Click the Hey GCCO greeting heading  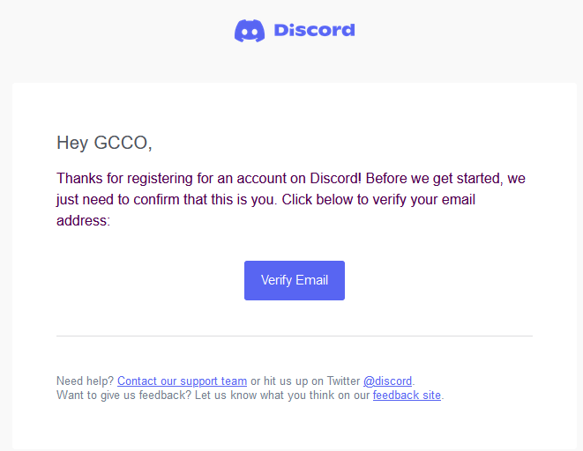(104, 143)
